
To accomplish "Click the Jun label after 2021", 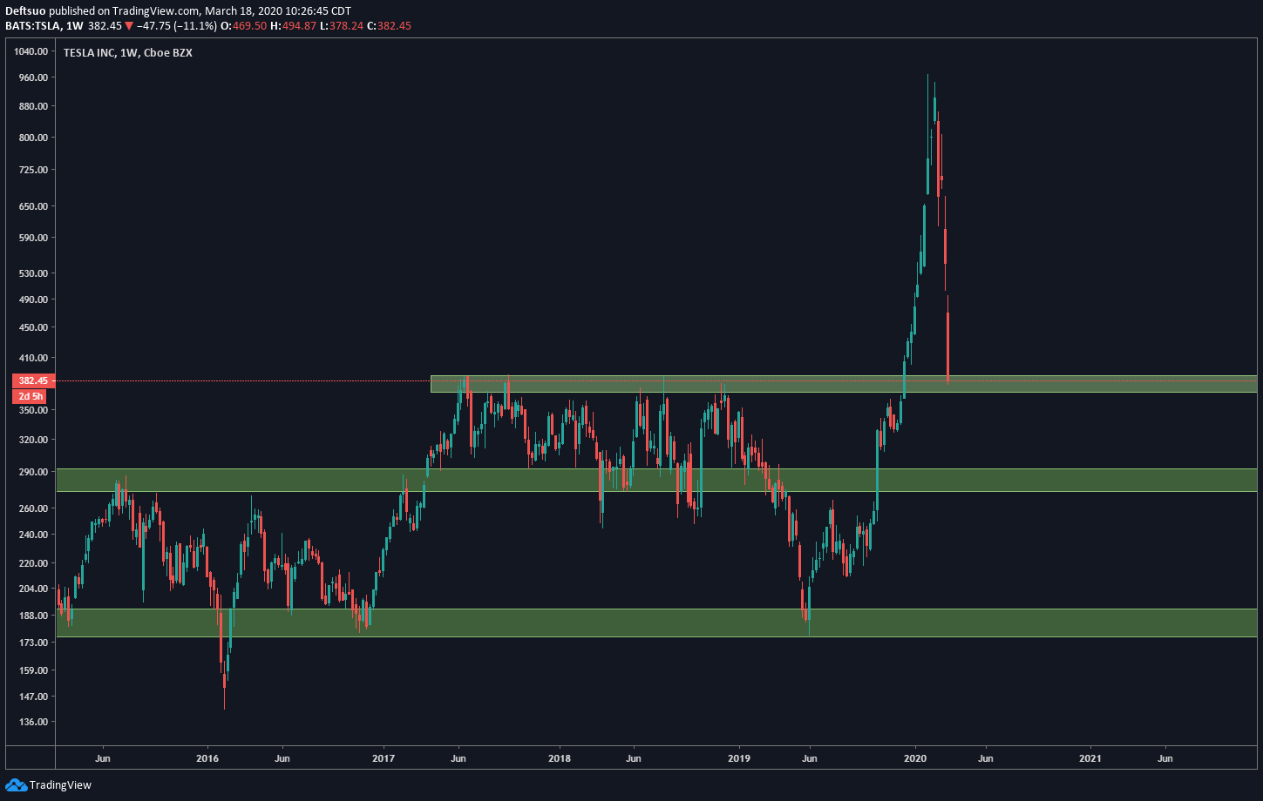I will coord(1165,757).
